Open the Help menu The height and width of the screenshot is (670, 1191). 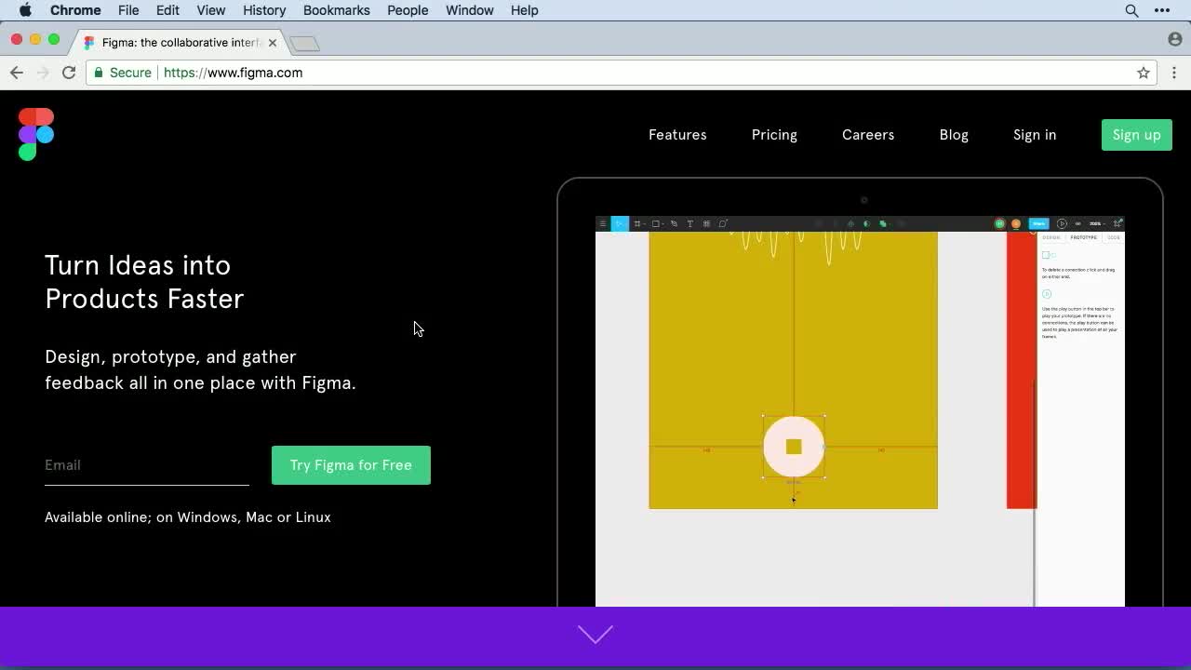pyautogui.click(x=524, y=10)
